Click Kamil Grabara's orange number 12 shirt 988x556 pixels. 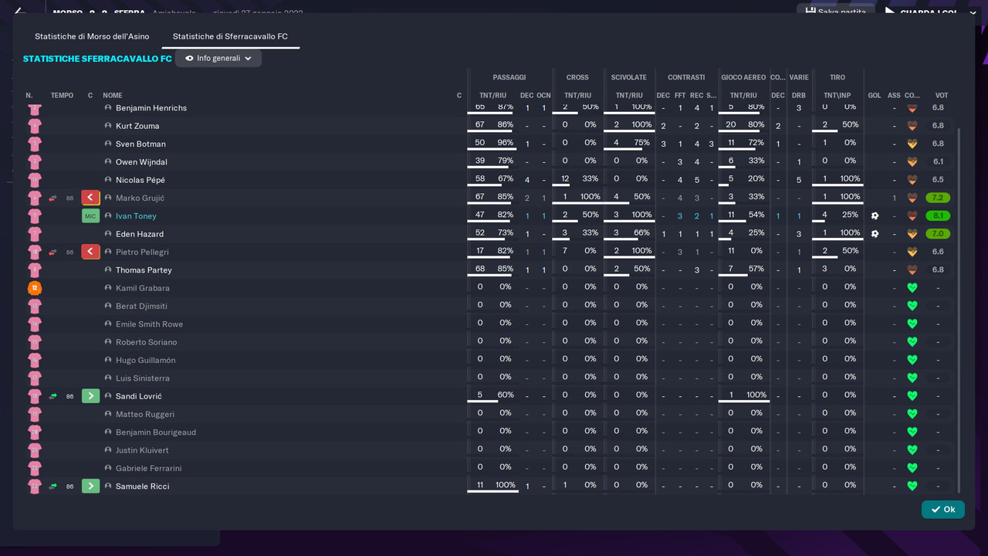(35, 288)
